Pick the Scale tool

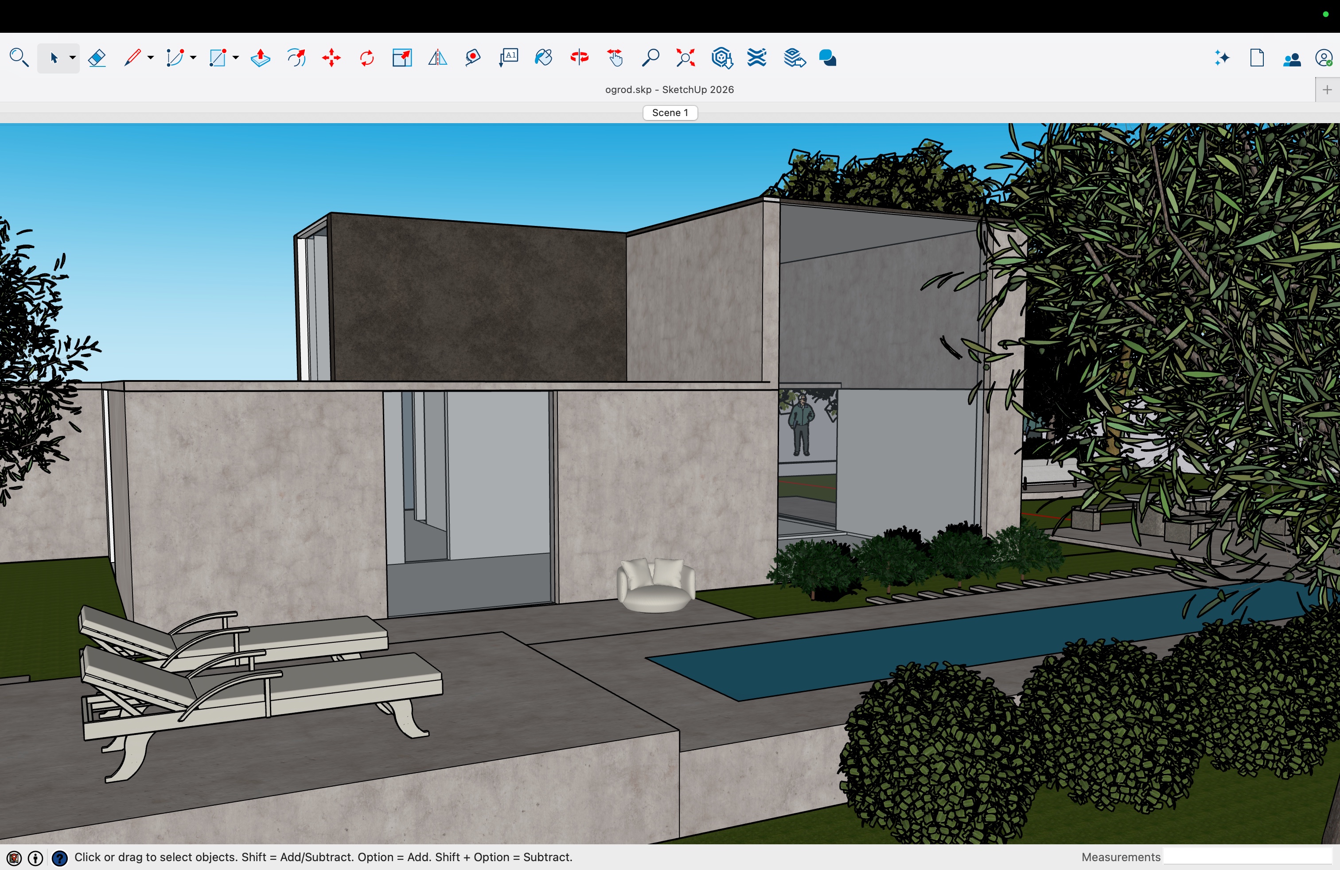point(402,58)
